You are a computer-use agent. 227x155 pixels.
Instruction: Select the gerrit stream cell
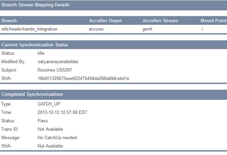pyautogui.click(x=147, y=29)
